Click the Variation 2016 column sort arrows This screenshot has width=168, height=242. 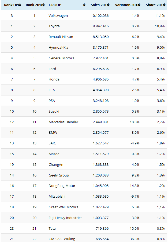coord(139,5)
